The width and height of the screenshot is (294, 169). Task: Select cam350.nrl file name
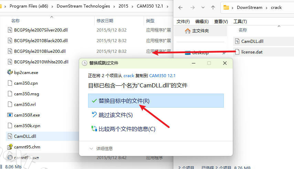click(x=25, y=105)
